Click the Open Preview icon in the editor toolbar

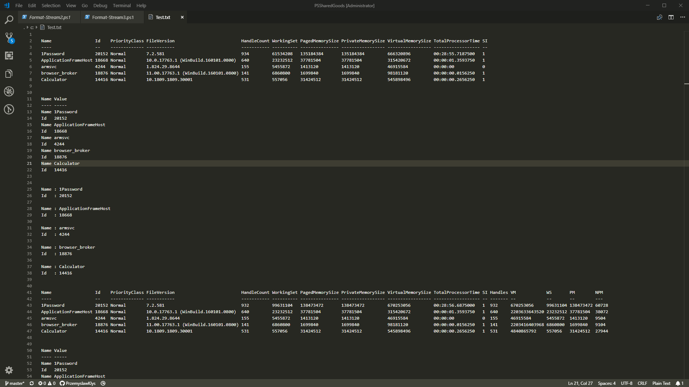click(x=659, y=17)
